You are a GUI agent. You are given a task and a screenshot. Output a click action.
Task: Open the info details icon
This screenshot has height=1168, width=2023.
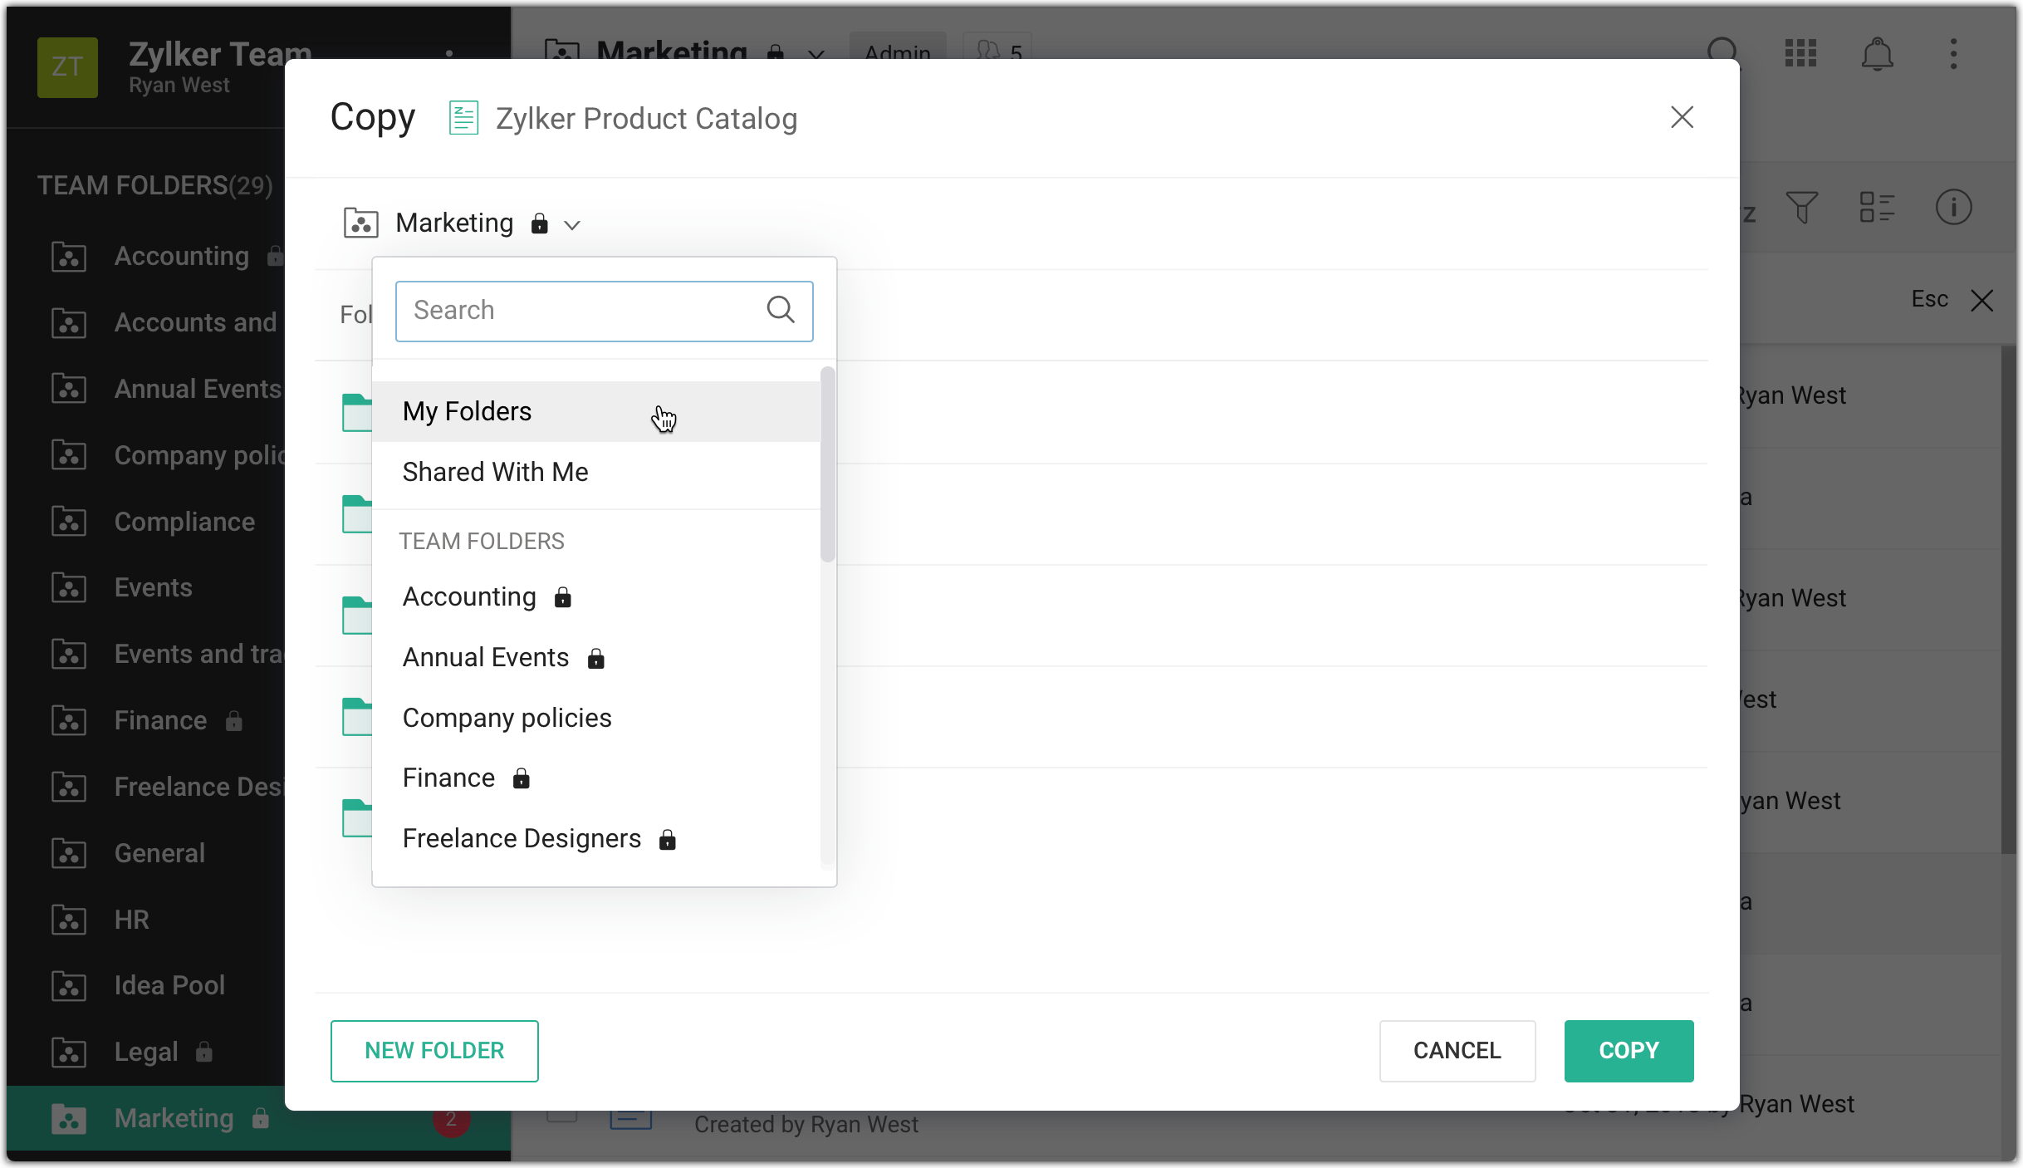(x=1953, y=208)
